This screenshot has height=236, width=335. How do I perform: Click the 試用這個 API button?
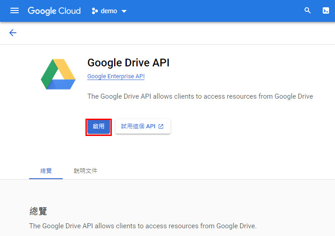(x=143, y=126)
